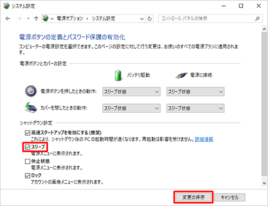
Task: Toggle the スリープ checkbox
Action: [27, 147]
